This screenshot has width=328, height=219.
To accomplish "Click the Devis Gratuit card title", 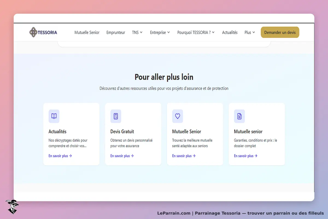I will (x=122, y=131).
